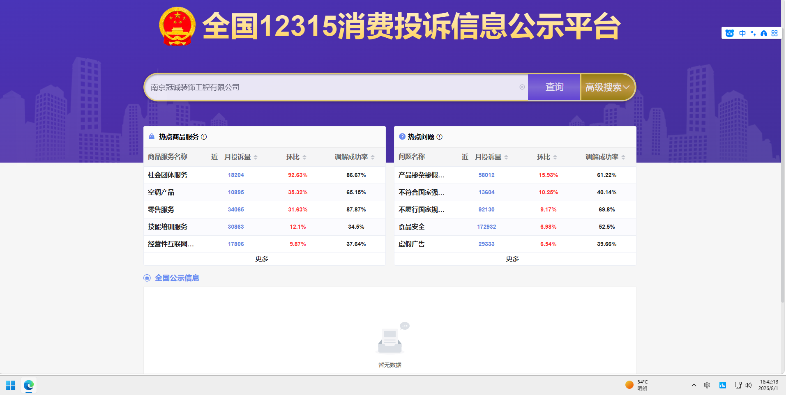Click the 暂无数据 empty label
Image resolution: width=786 pixels, height=395 pixels.
coord(390,365)
